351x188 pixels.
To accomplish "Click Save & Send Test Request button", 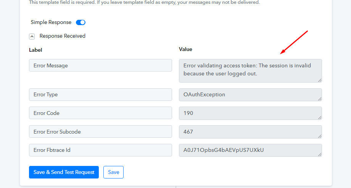I will 64,172.
